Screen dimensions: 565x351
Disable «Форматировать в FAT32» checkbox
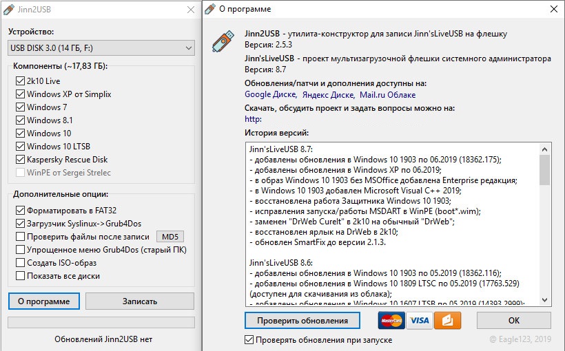(20, 211)
